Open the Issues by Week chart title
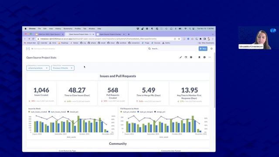Screen dimensions: 279x157 tap(34, 109)
